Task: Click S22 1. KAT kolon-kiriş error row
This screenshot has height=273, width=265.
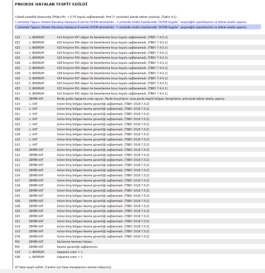Action: pyautogui.click(x=103, y=124)
